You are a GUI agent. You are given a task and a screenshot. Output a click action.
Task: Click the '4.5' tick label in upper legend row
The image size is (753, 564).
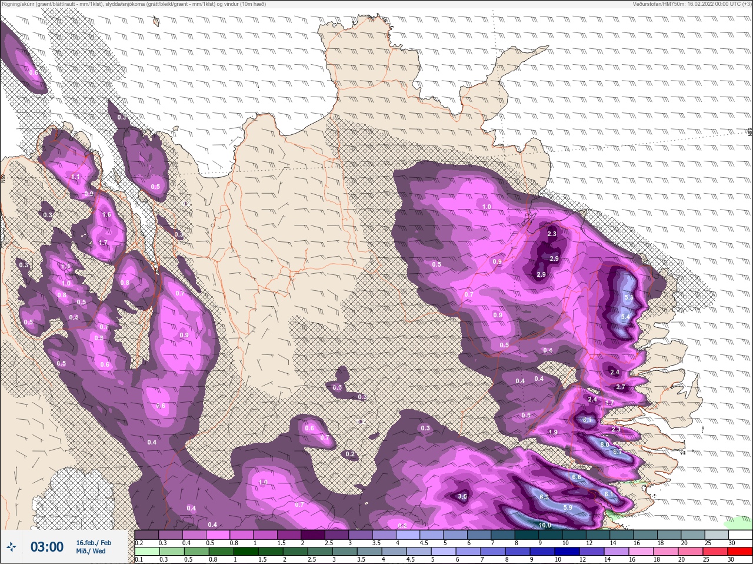pos(423,543)
